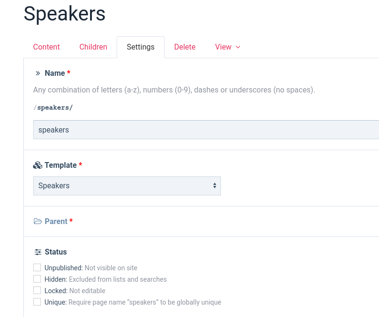The width and height of the screenshot is (379, 317).
Task: Collapse the Name field header
Action: click(55, 73)
